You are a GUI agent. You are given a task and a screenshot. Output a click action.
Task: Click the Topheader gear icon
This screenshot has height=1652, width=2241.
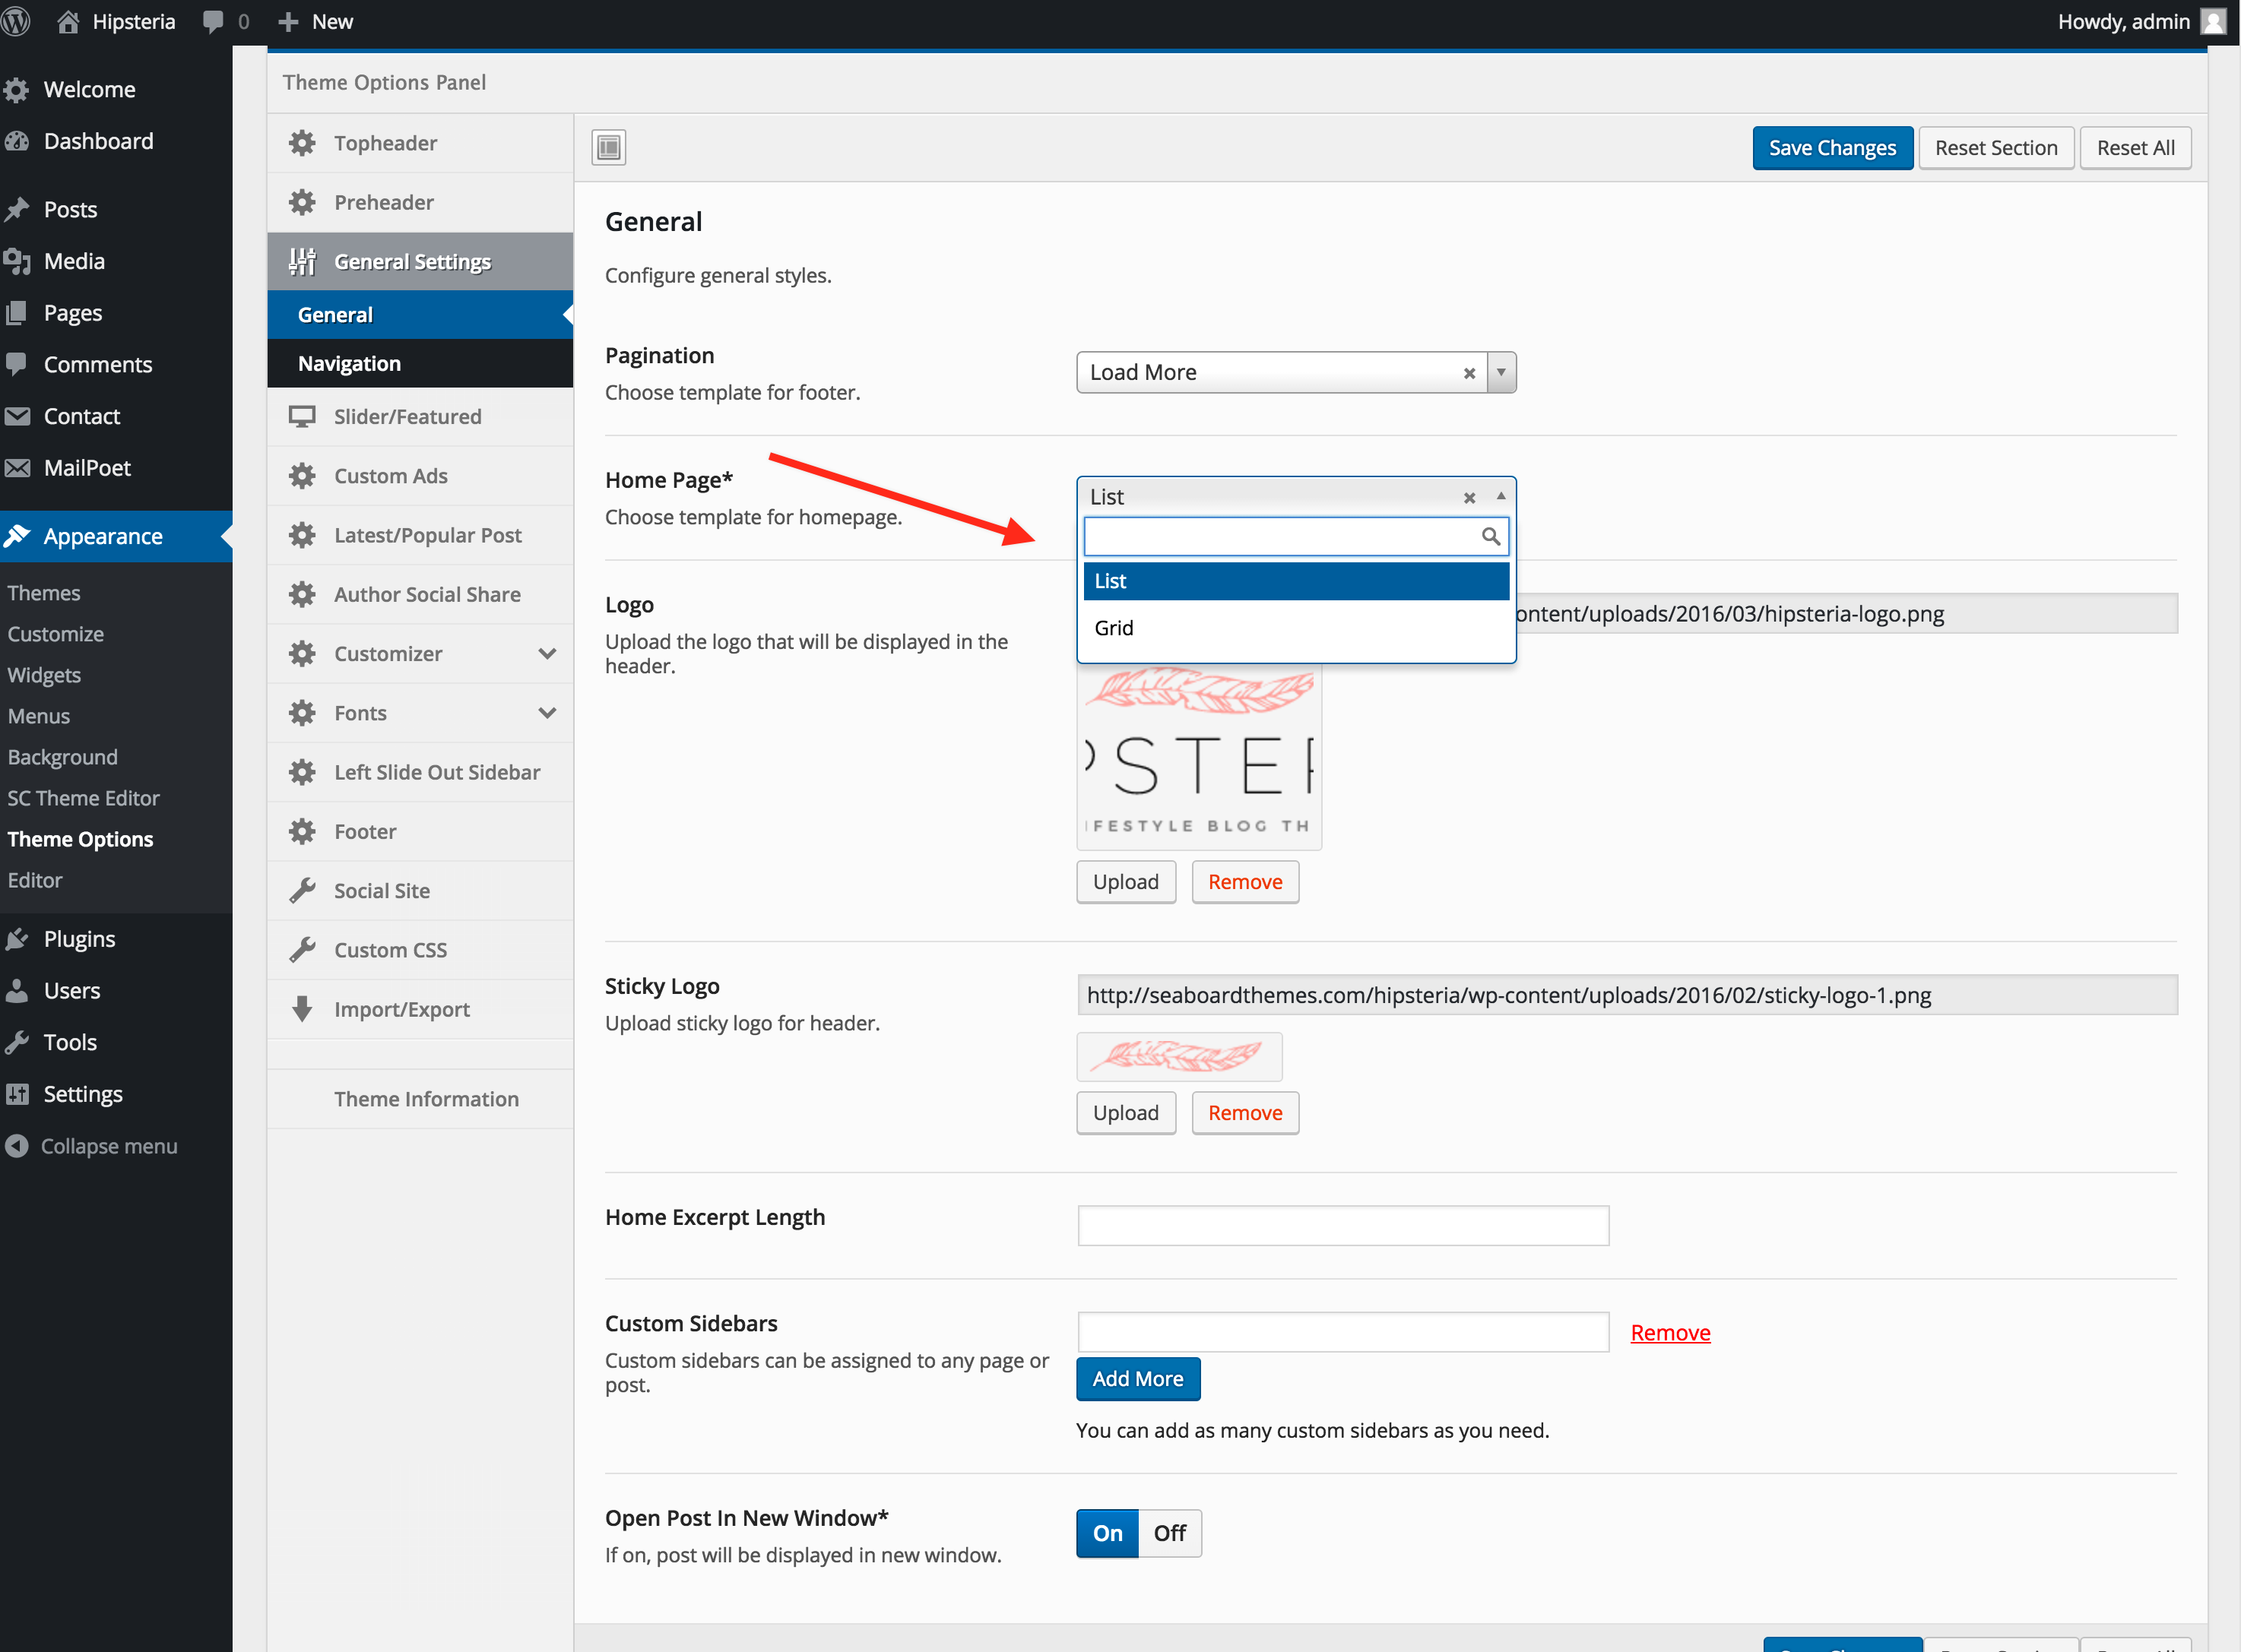pos(302,143)
